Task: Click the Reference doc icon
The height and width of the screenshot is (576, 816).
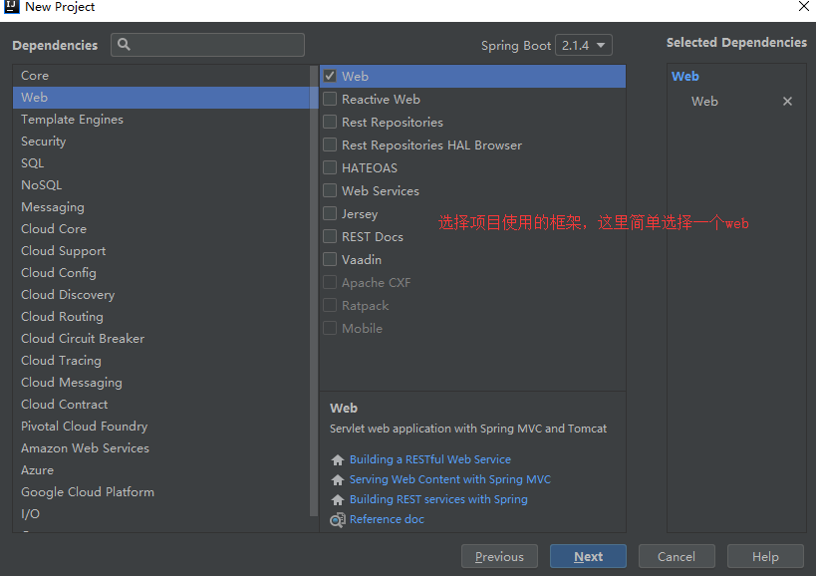Action: [337, 520]
